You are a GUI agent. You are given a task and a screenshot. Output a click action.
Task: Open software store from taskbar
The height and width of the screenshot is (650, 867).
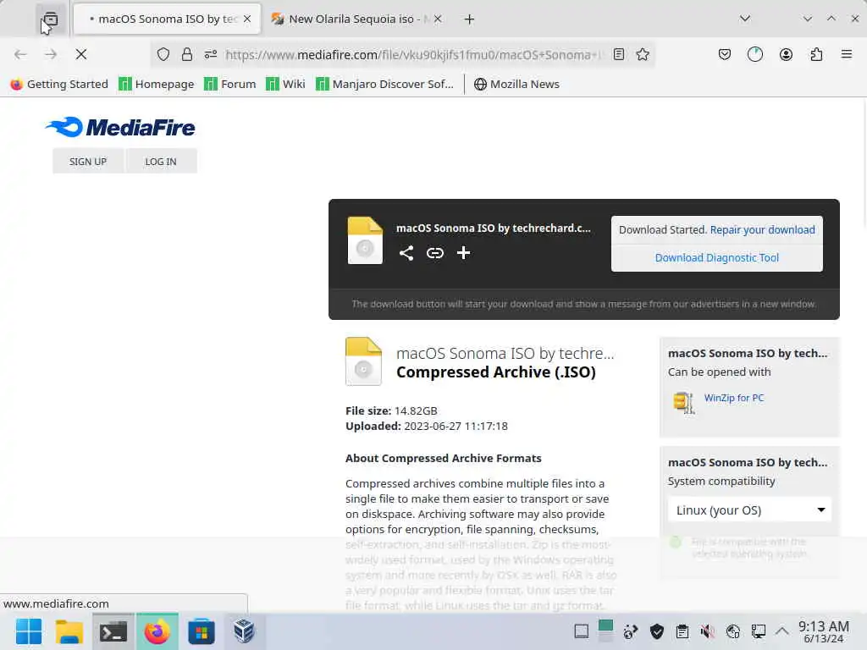coord(202,631)
